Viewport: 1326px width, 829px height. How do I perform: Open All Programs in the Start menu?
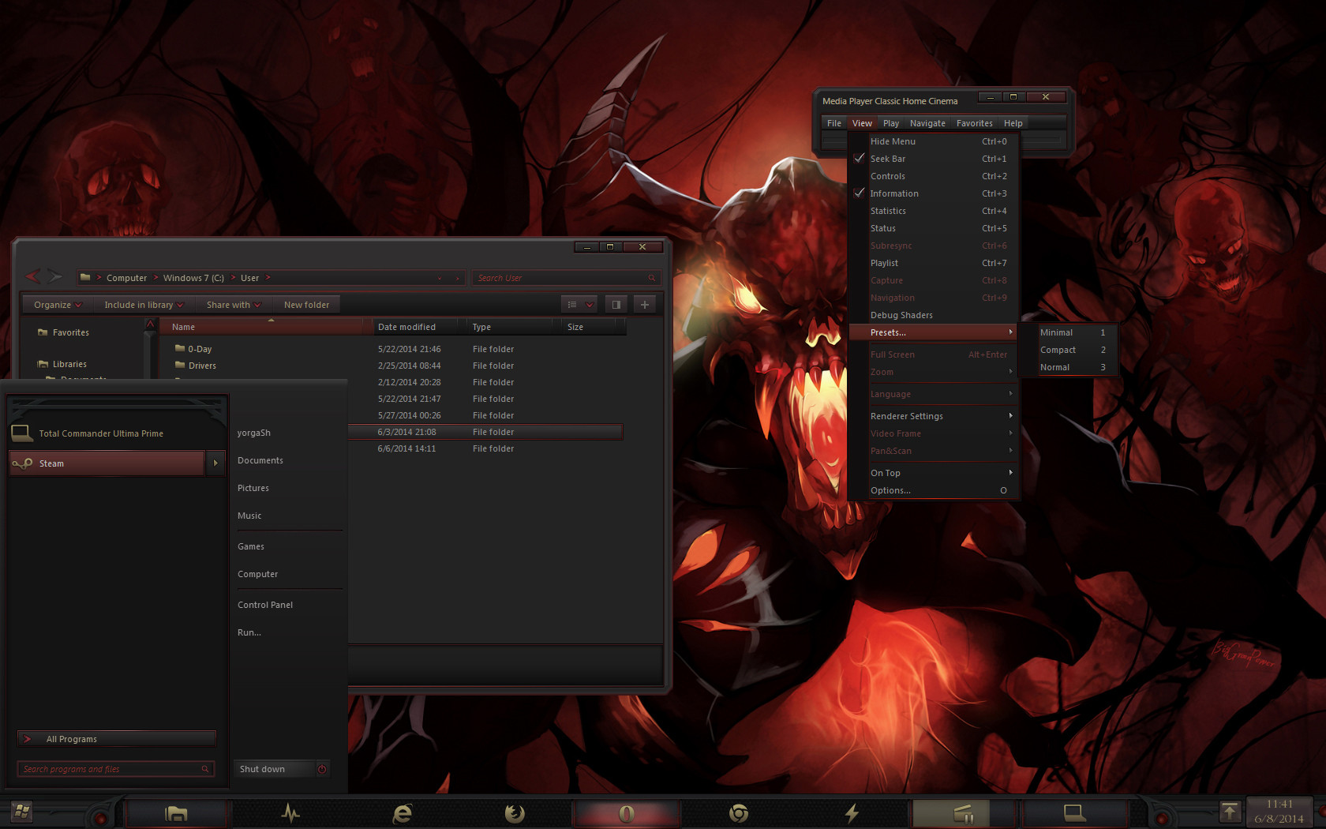pyautogui.click(x=116, y=739)
